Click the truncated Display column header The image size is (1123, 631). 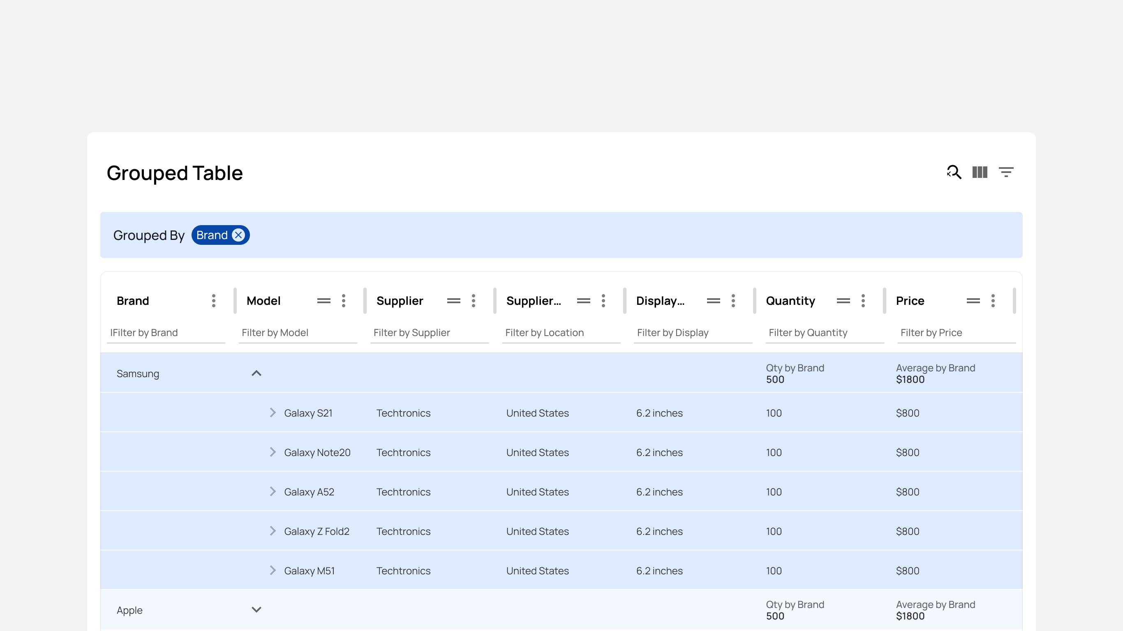(x=660, y=301)
